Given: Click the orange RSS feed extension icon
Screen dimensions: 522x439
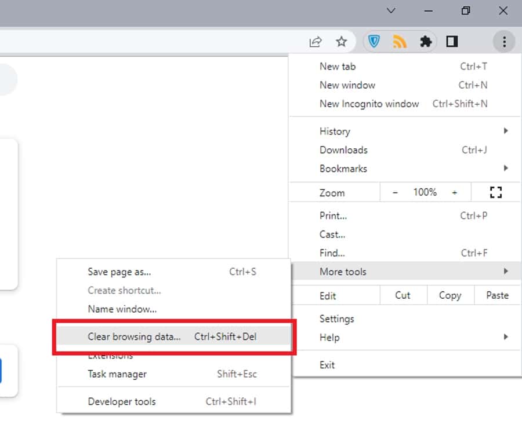Looking at the screenshot, I should click(400, 42).
